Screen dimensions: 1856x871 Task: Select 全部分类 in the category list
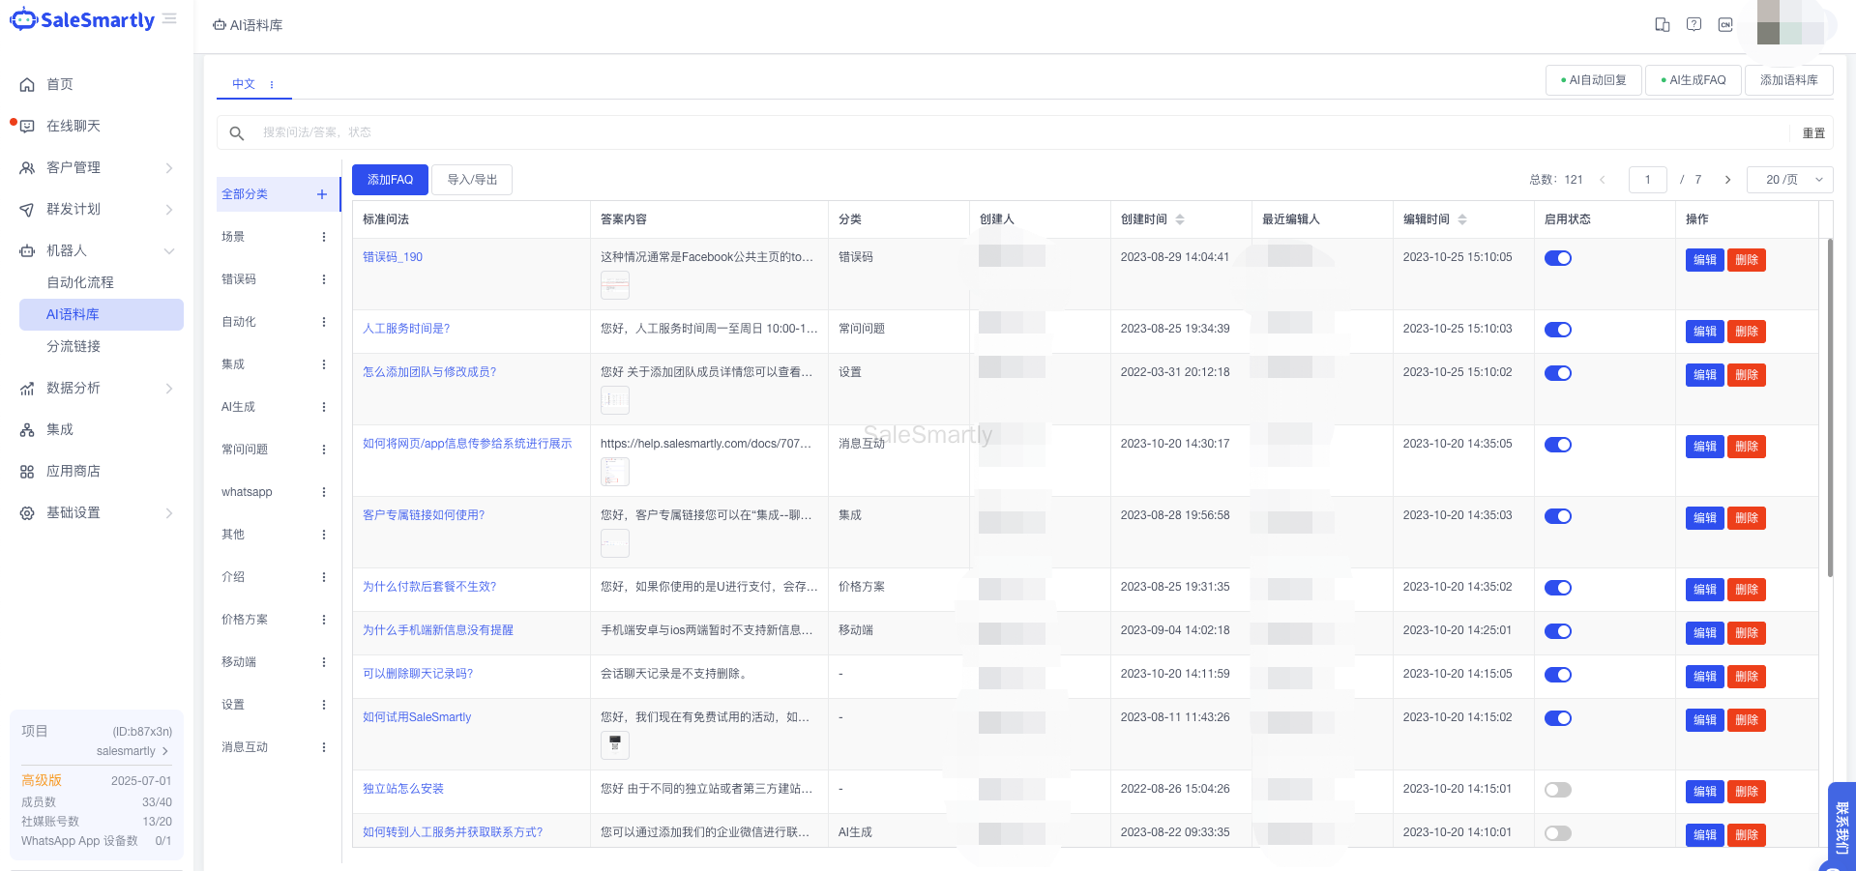(x=245, y=193)
